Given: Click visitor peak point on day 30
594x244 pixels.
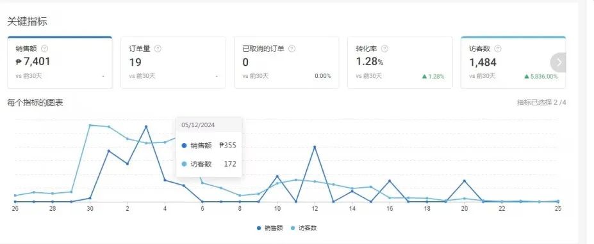Looking at the screenshot, I should pos(90,125).
